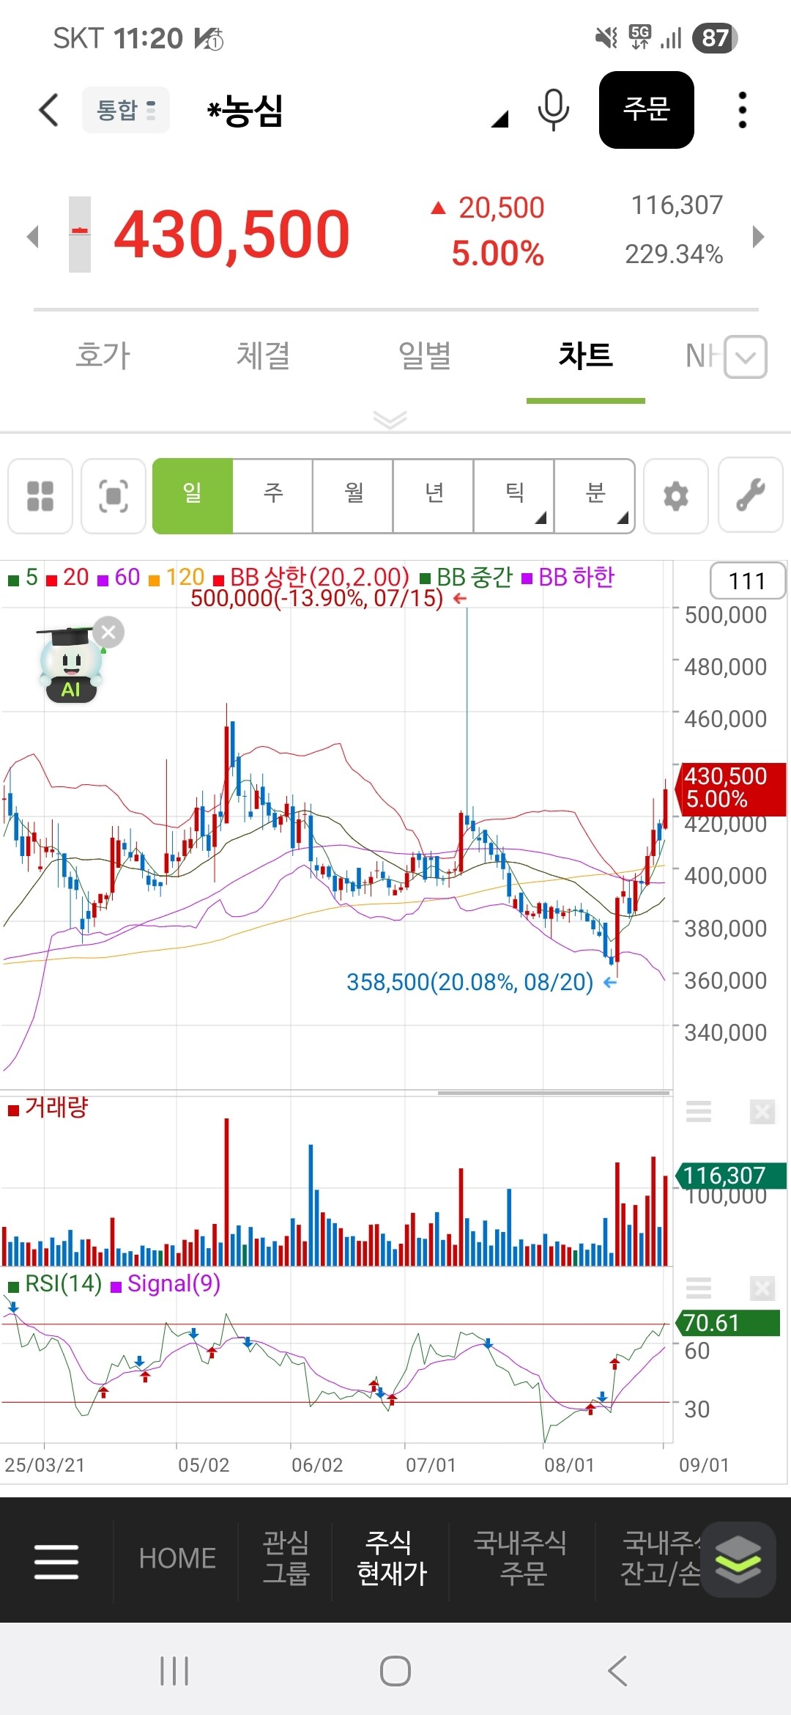Image resolution: width=791 pixels, height=1715 pixels.
Task: Open the three-dot more options menu
Action: coord(743,110)
